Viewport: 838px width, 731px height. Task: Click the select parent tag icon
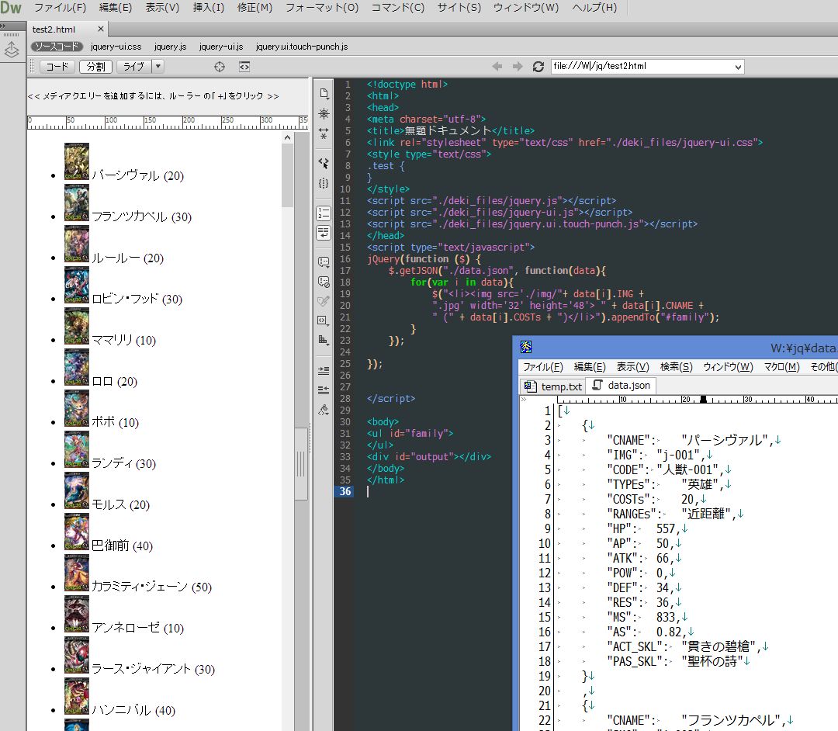pos(324,164)
